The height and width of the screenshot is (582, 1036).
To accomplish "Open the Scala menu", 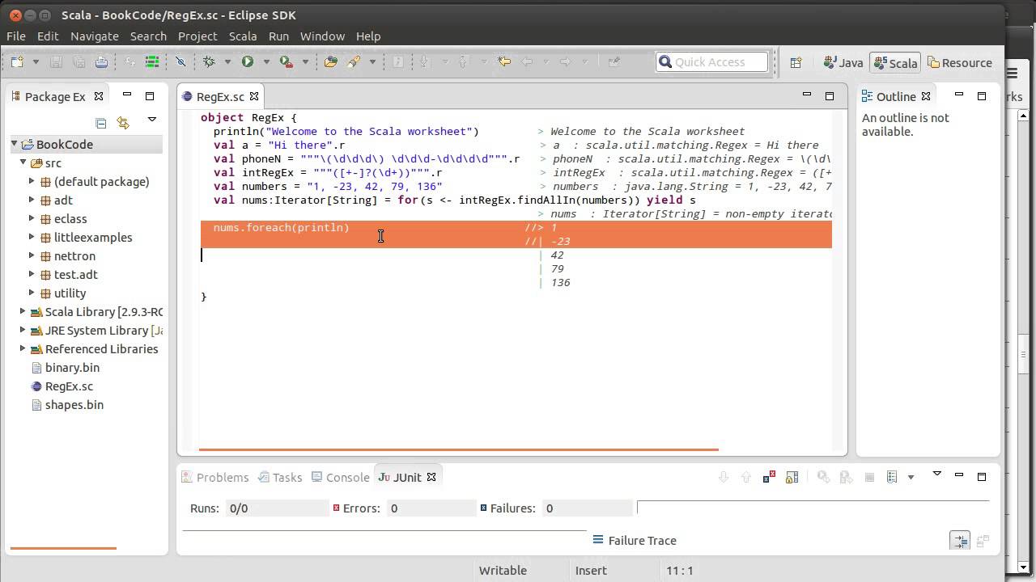I will (243, 36).
